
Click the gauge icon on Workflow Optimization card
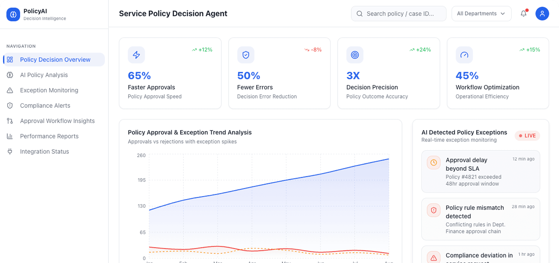point(464,55)
